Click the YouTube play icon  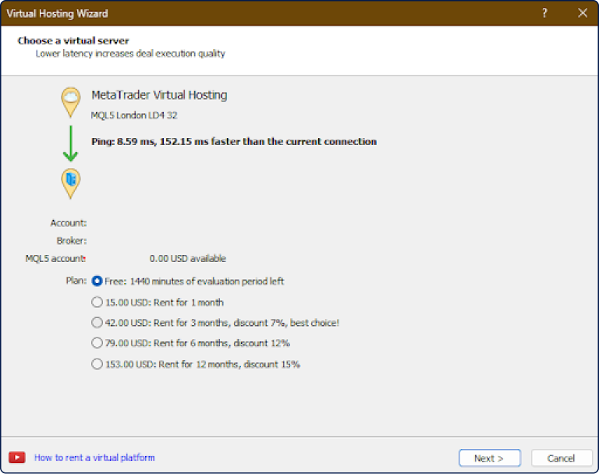pos(17,457)
